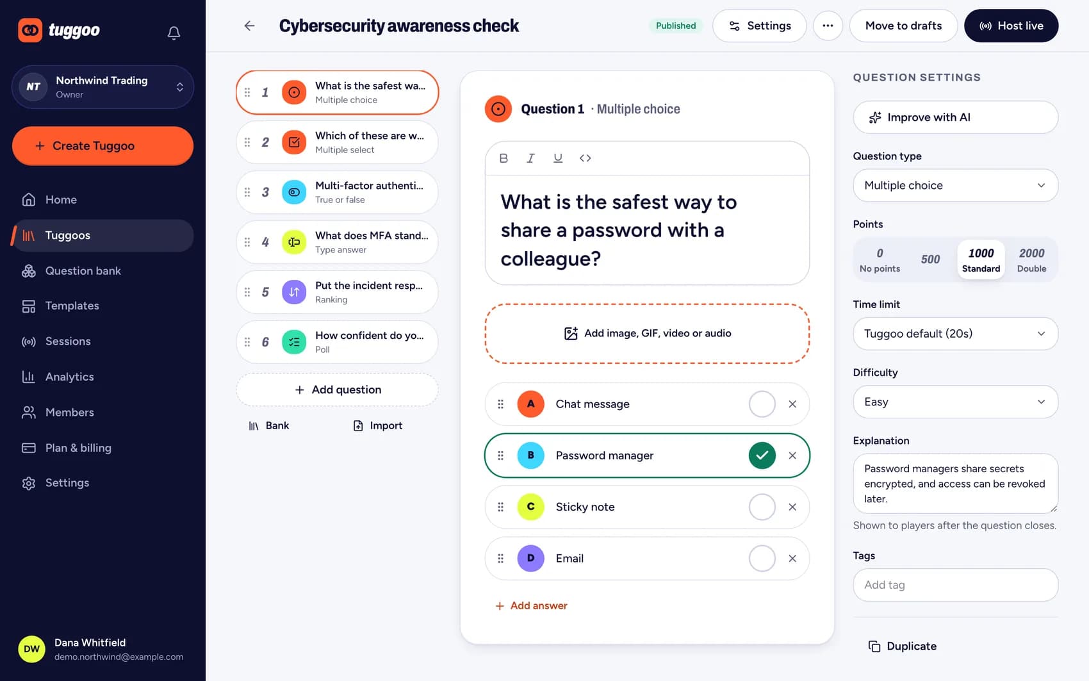Toggle code formatting in the question editor

[585, 158]
